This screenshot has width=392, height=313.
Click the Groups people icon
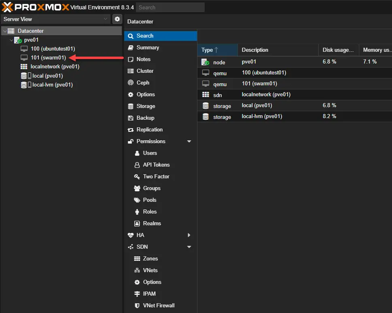pyautogui.click(x=137, y=188)
